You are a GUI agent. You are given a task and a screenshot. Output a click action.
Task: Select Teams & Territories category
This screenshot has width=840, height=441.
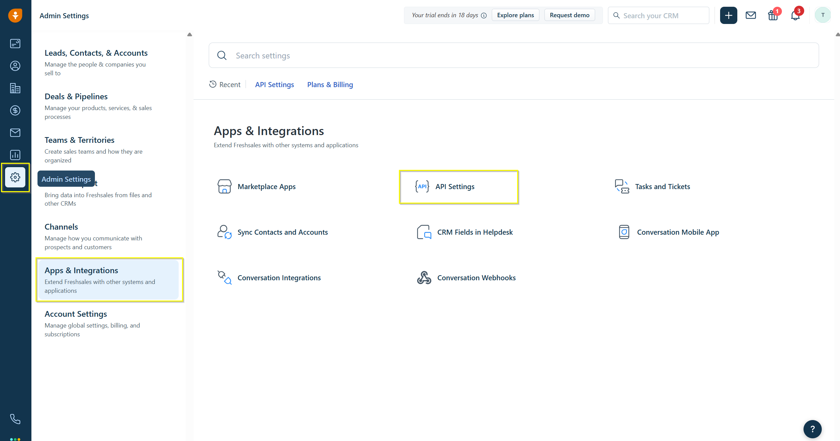click(x=108, y=150)
